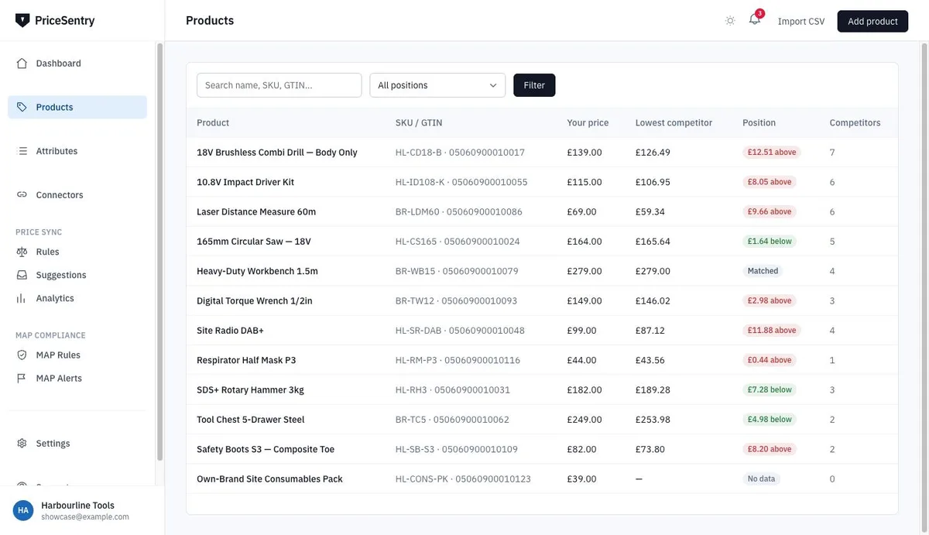This screenshot has width=929, height=535.
Task: Open Connectors in the sidebar
Action: point(77,195)
